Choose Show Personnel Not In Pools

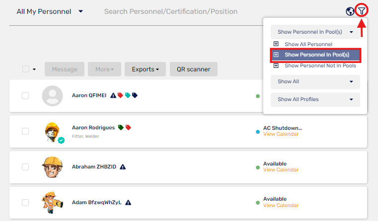click(x=315, y=65)
